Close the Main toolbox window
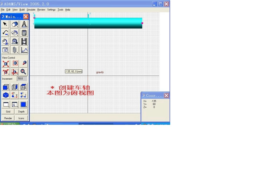This screenshot has width=255, height=187. point(26,17)
